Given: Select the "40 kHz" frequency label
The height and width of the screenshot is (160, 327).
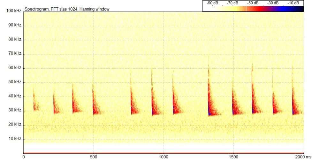Looking at the screenshot, I should 15,96.
